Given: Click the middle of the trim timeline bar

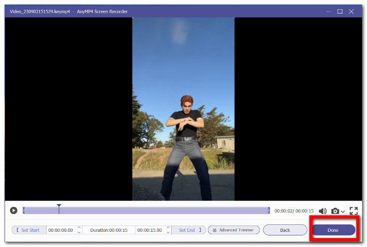Looking at the screenshot, I should coord(146,210).
